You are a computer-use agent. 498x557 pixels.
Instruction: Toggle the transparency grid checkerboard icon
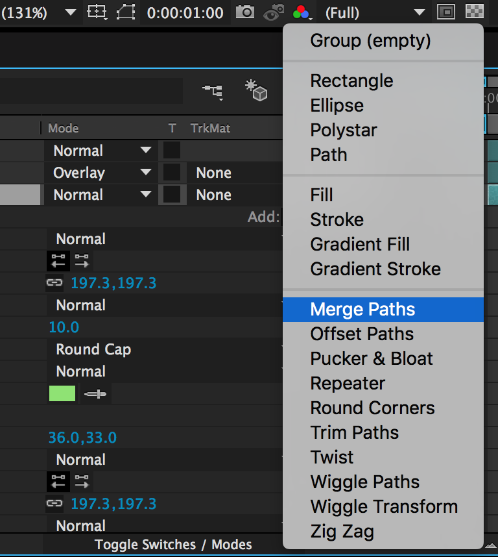(474, 12)
